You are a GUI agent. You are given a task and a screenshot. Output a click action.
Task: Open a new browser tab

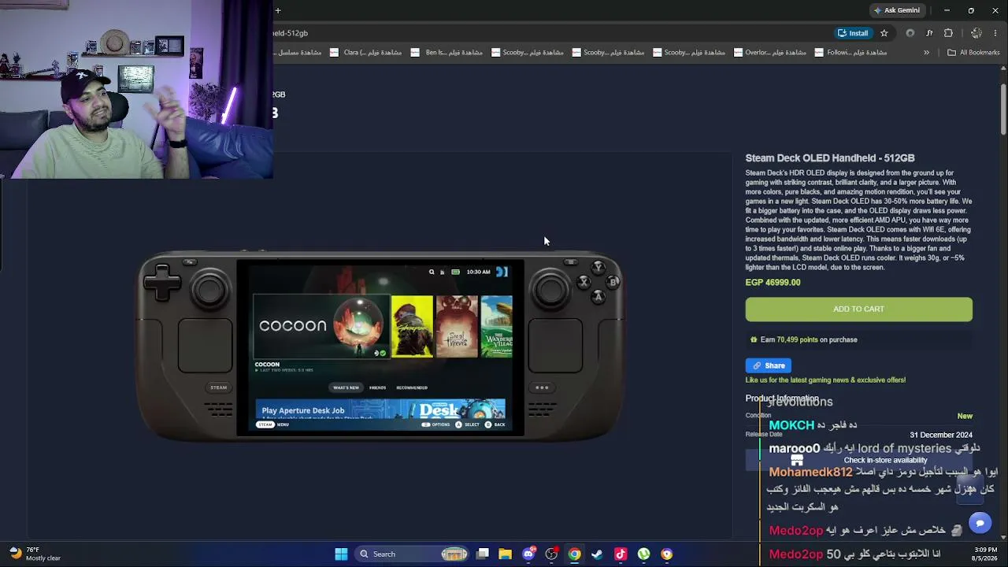[278, 10]
